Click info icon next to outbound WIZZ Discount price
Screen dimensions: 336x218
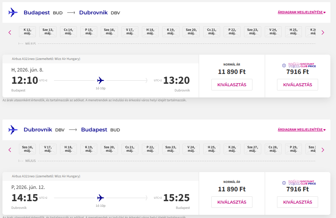point(284,65)
